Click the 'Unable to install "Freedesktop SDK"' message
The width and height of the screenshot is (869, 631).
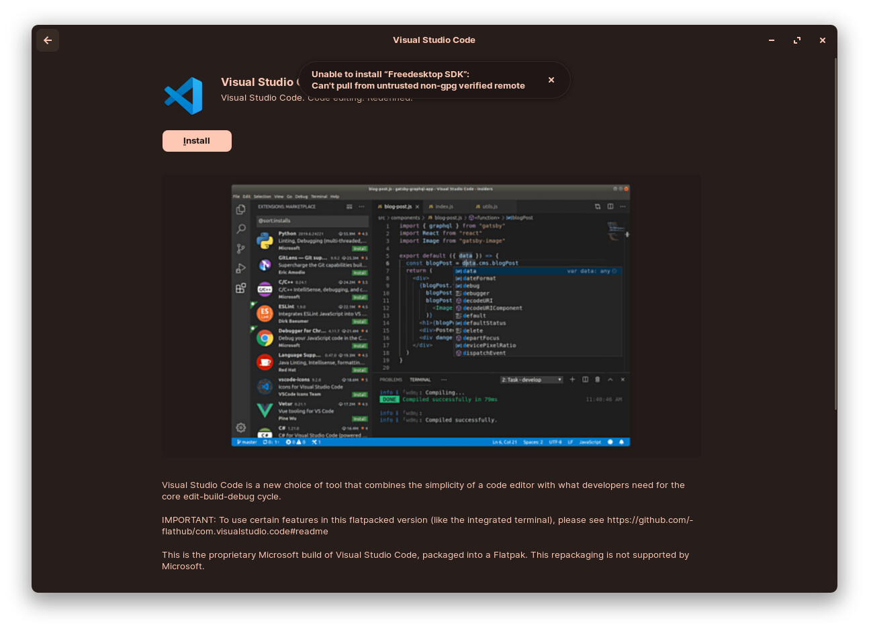click(x=390, y=74)
